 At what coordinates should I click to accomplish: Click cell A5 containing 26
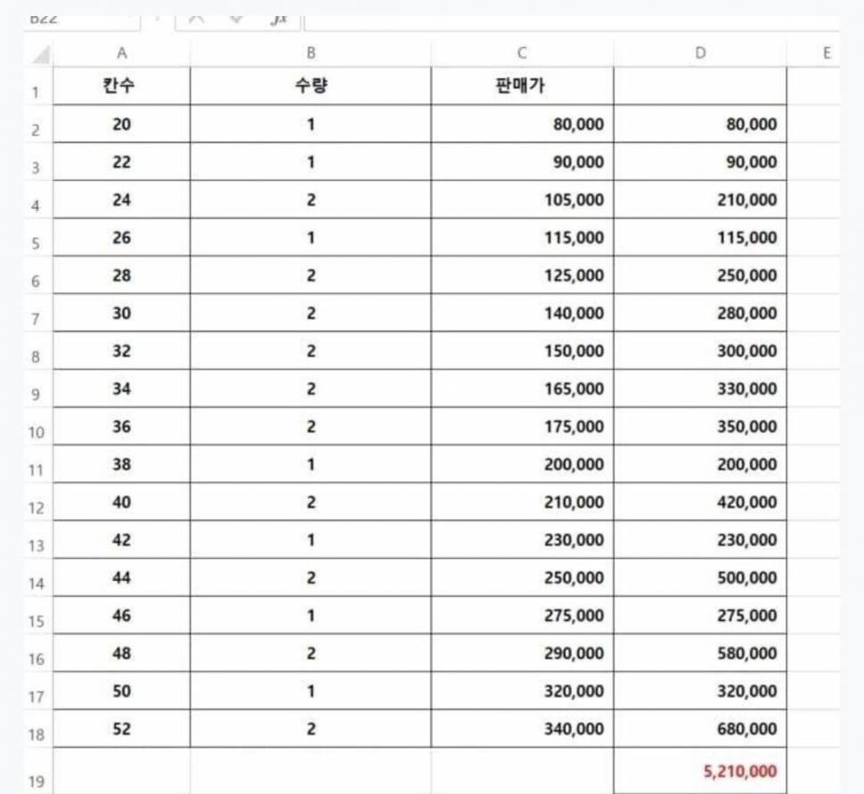coord(122,238)
